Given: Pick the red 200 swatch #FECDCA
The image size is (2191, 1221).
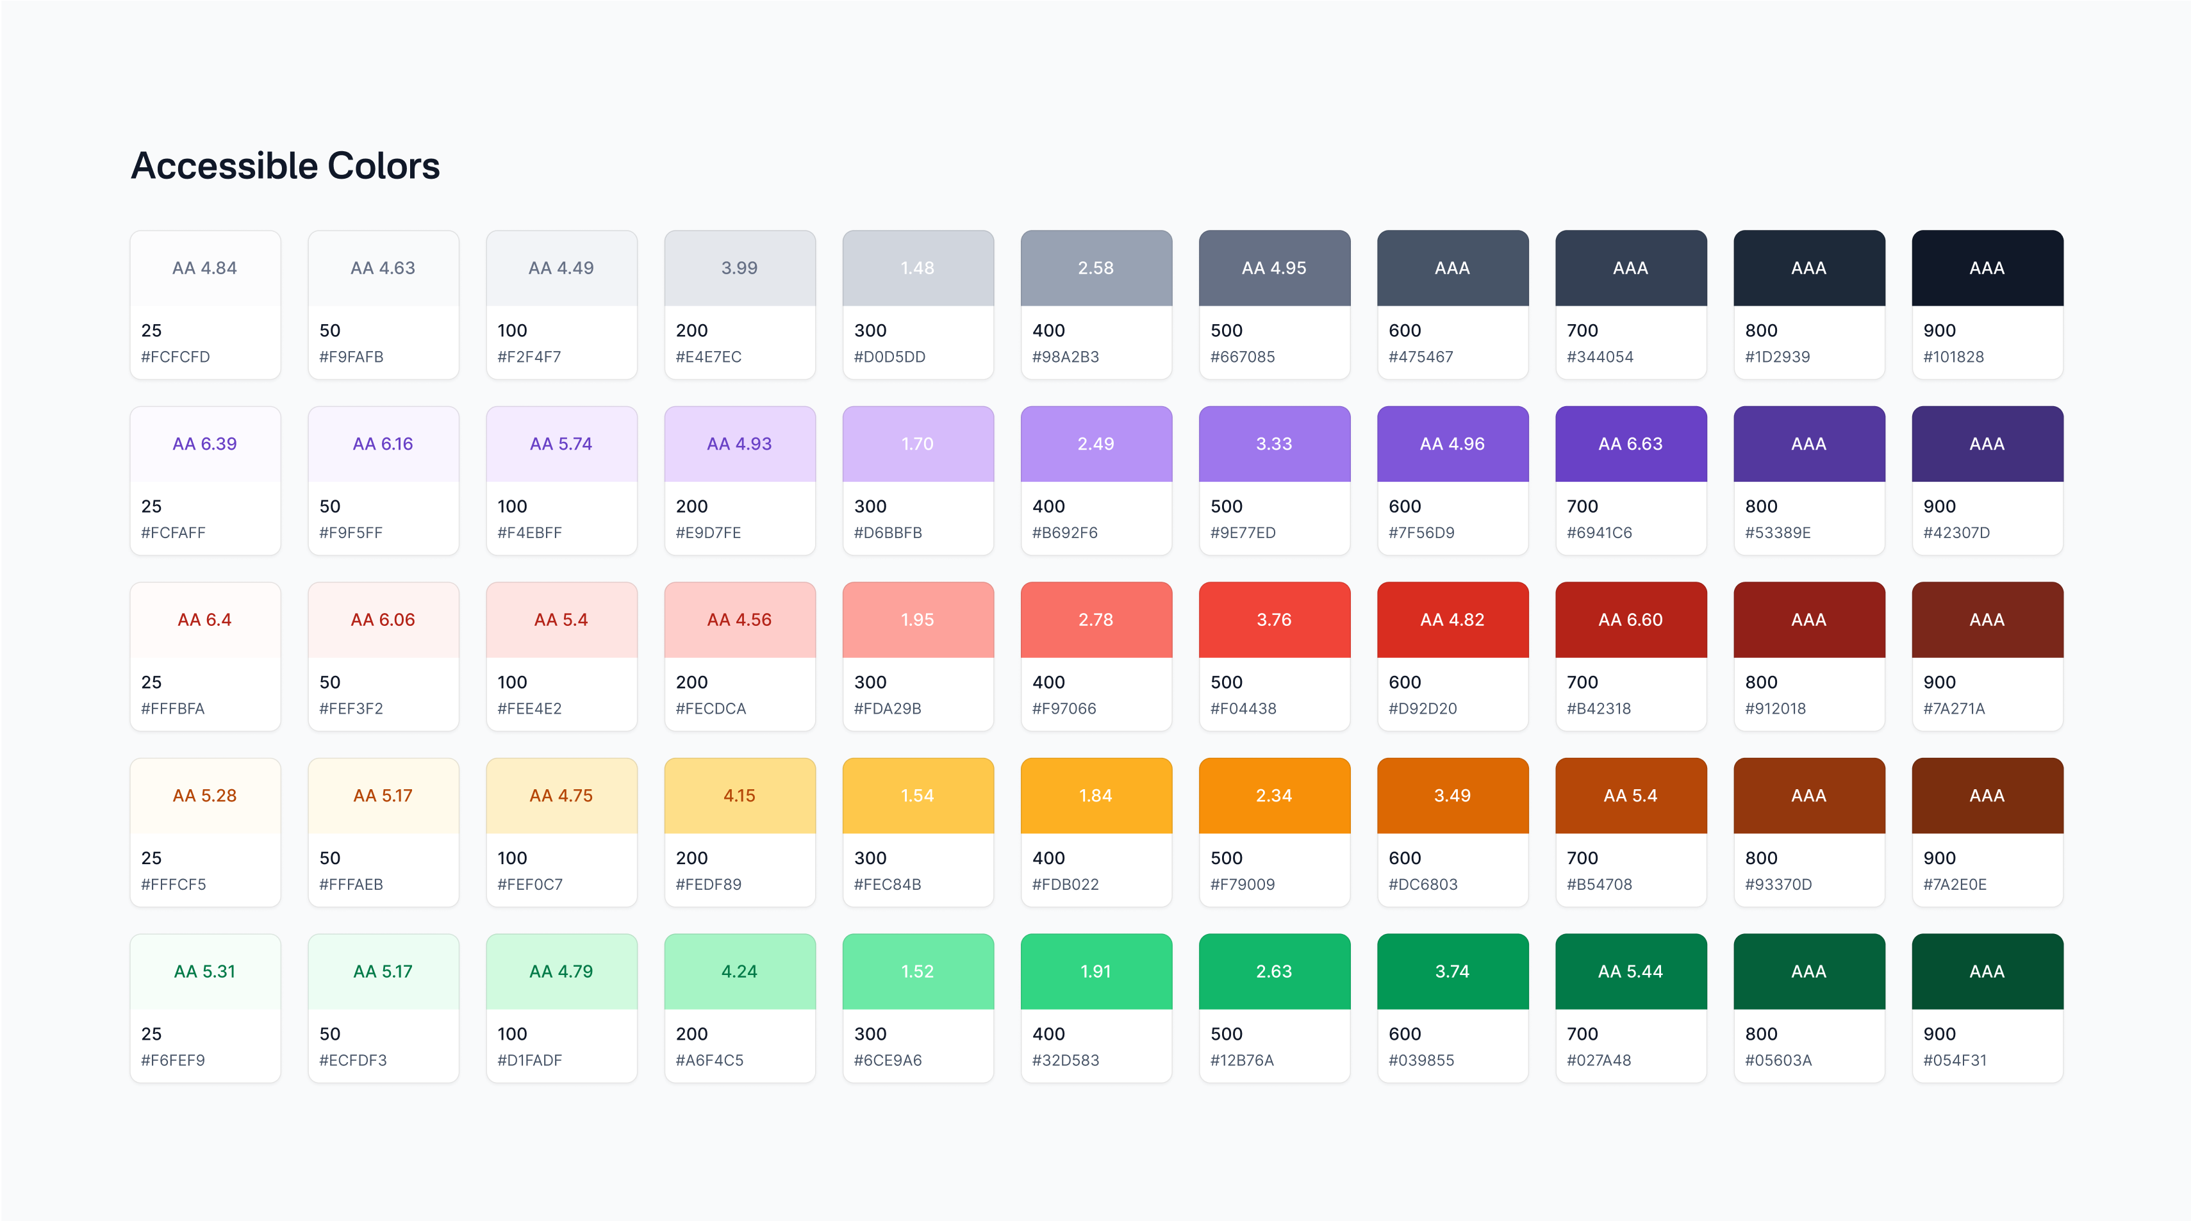Looking at the screenshot, I should point(739,621).
